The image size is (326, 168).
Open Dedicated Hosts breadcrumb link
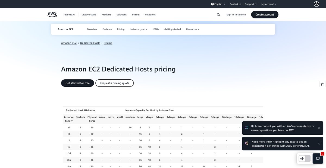90,43
